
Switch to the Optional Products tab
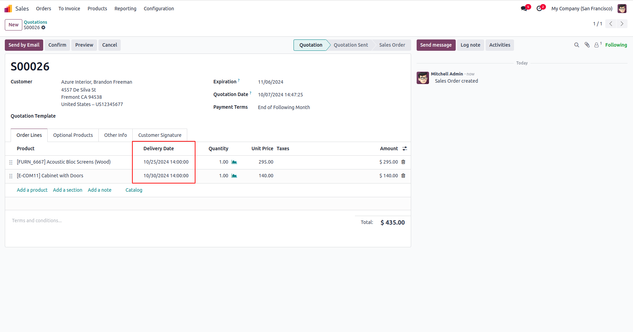(x=73, y=135)
